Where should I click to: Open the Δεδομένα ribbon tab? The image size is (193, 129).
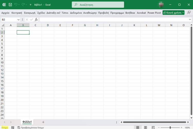[x=76, y=13]
